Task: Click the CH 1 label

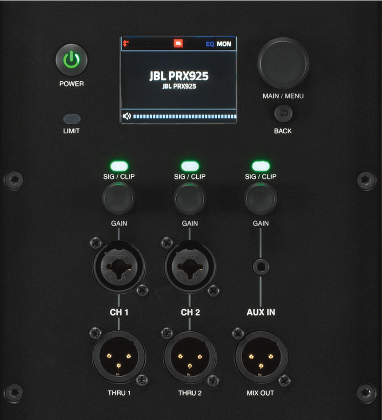Action: point(119,312)
